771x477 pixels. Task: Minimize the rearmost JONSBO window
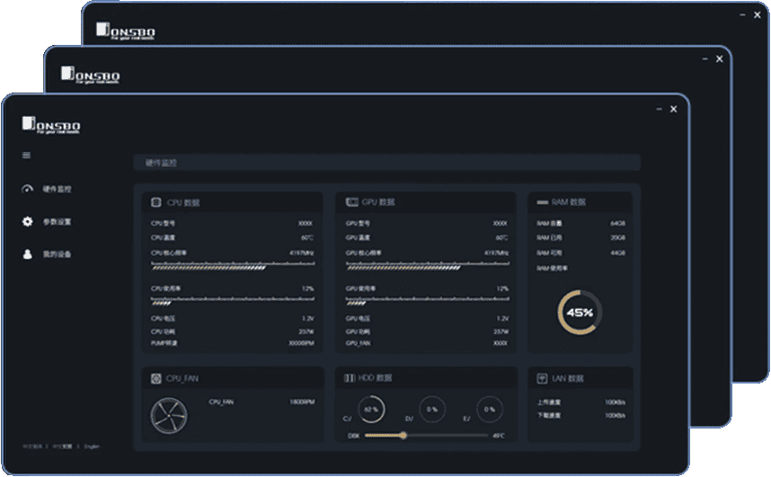[x=742, y=15]
